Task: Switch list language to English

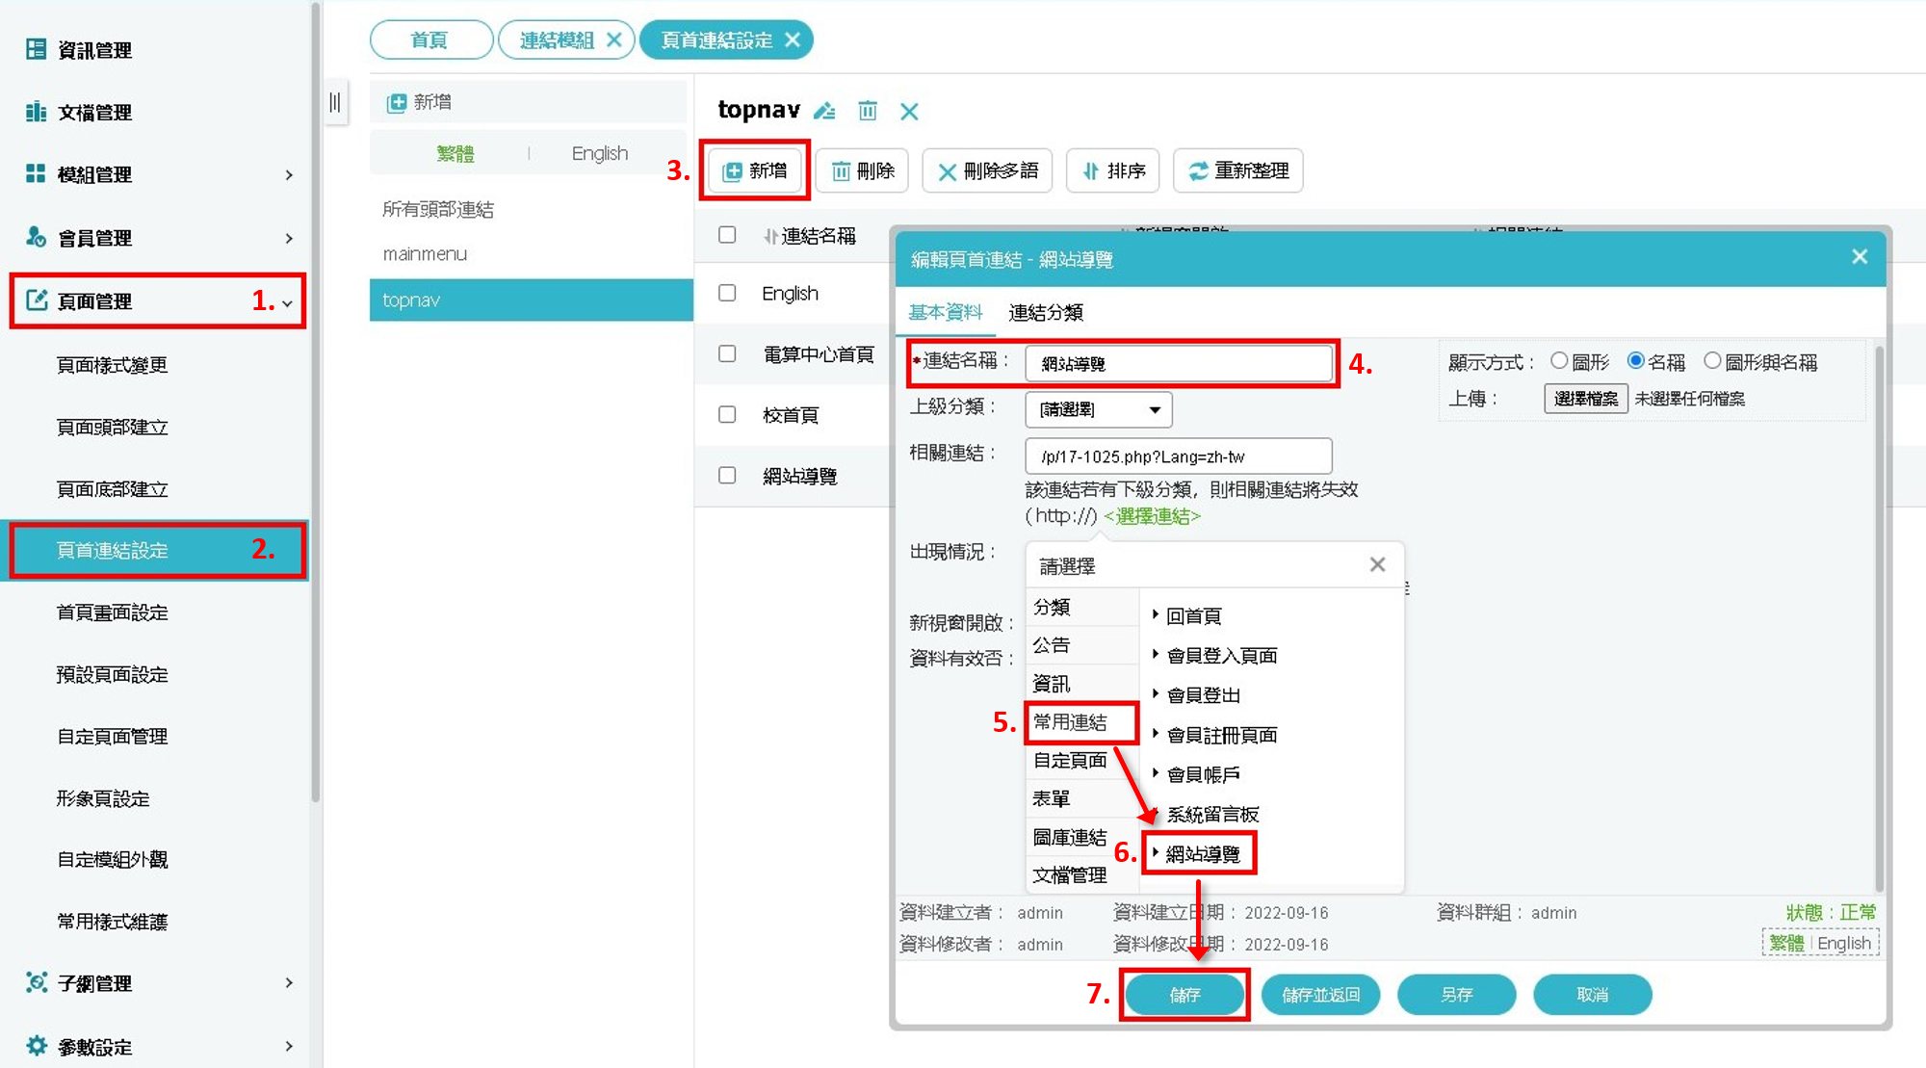Action: click(x=599, y=153)
